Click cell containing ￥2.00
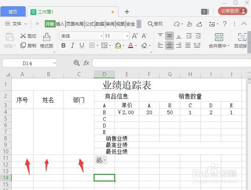 tap(127, 112)
